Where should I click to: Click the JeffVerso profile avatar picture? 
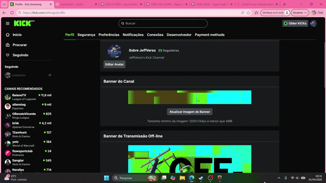tap(114, 51)
